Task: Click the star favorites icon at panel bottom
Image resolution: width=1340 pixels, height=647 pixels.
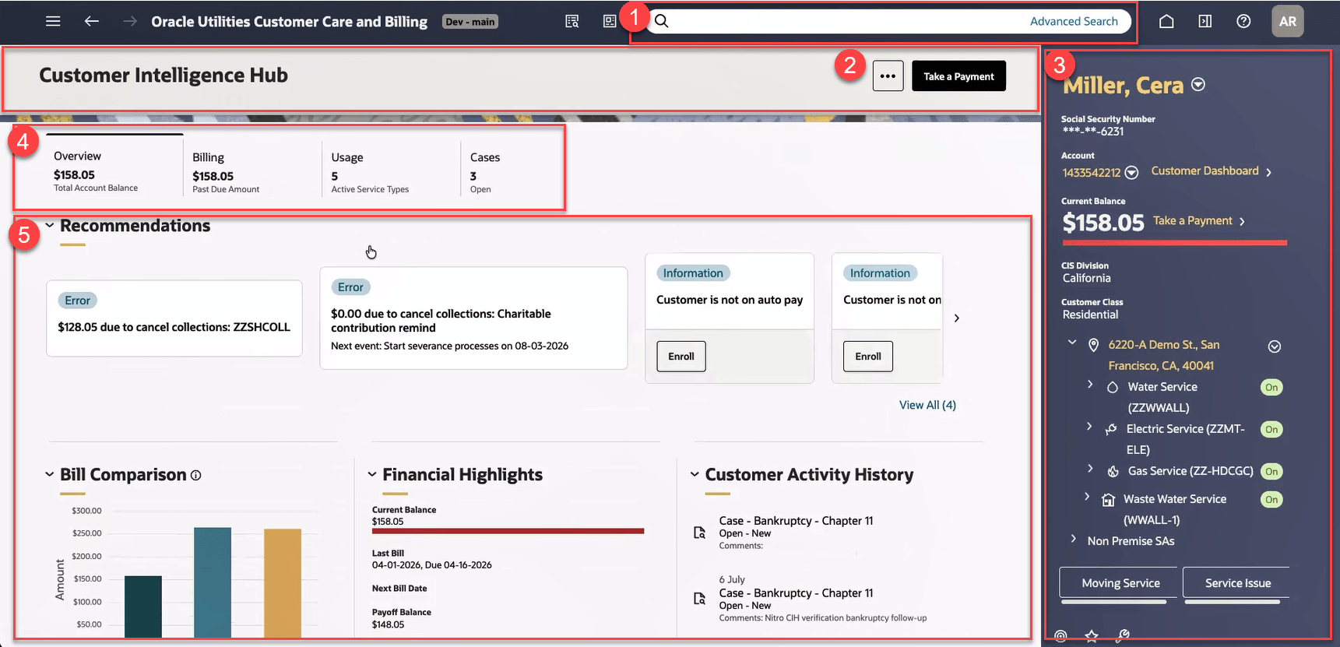Action: tap(1092, 637)
